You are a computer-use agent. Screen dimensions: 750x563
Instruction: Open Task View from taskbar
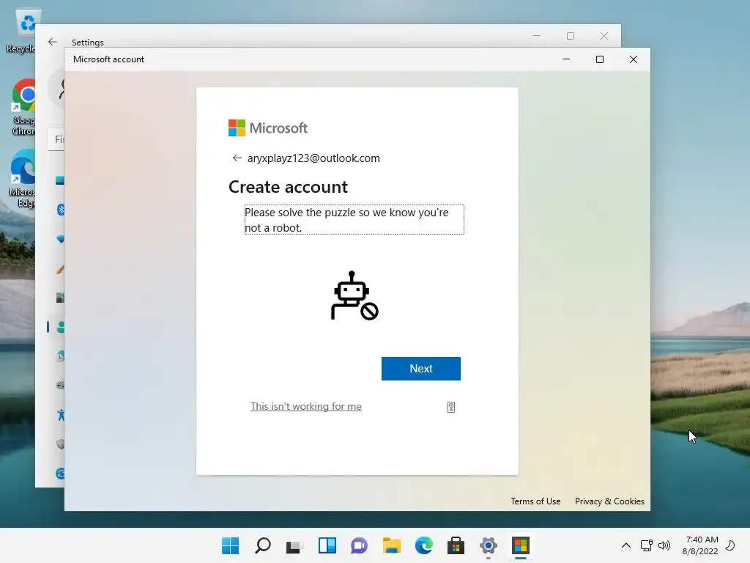click(x=294, y=545)
